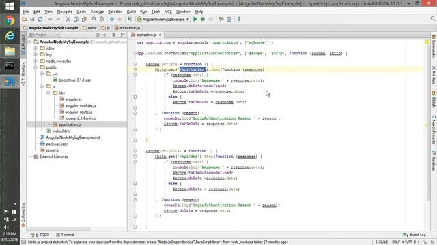This screenshot has width=437, height=245.
Task: Collapse the css folder
Action: [42, 73]
